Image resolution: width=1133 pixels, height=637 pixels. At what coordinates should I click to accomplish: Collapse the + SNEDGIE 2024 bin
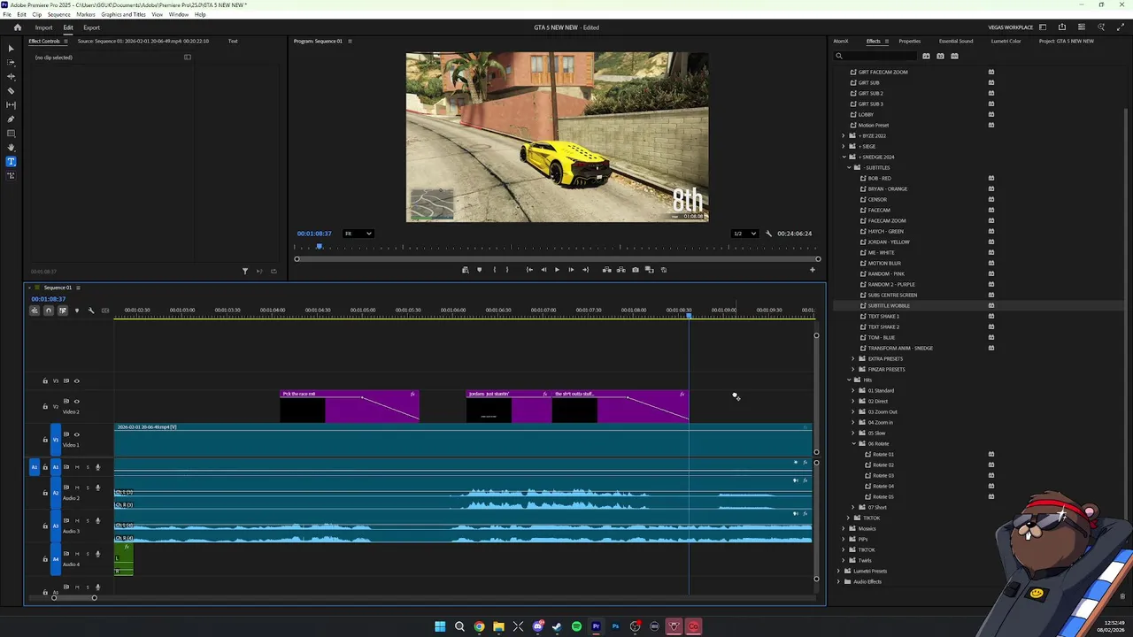[x=844, y=157]
